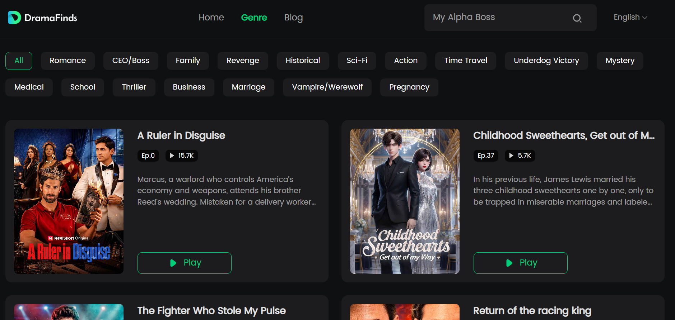Open The Fighter Who Stole My Pulse title

211,311
